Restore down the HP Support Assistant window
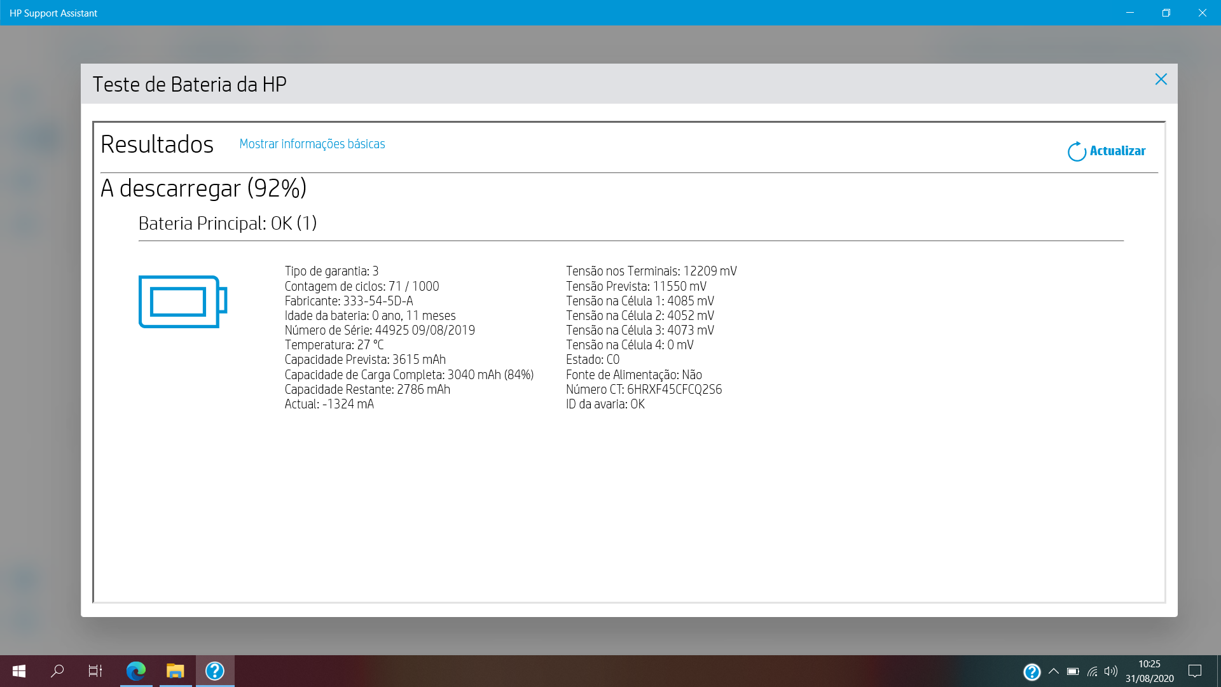Image resolution: width=1221 pixels, height=687 pixels. (x=1166, y=13)
